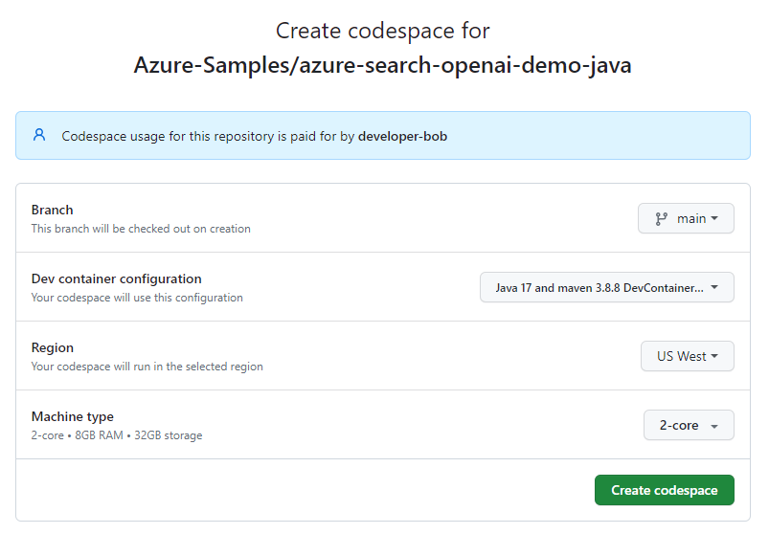Click the caret arrow on the dev container selector
The height and width of the screenshot is (534, 769).
[x=714, y=287]
